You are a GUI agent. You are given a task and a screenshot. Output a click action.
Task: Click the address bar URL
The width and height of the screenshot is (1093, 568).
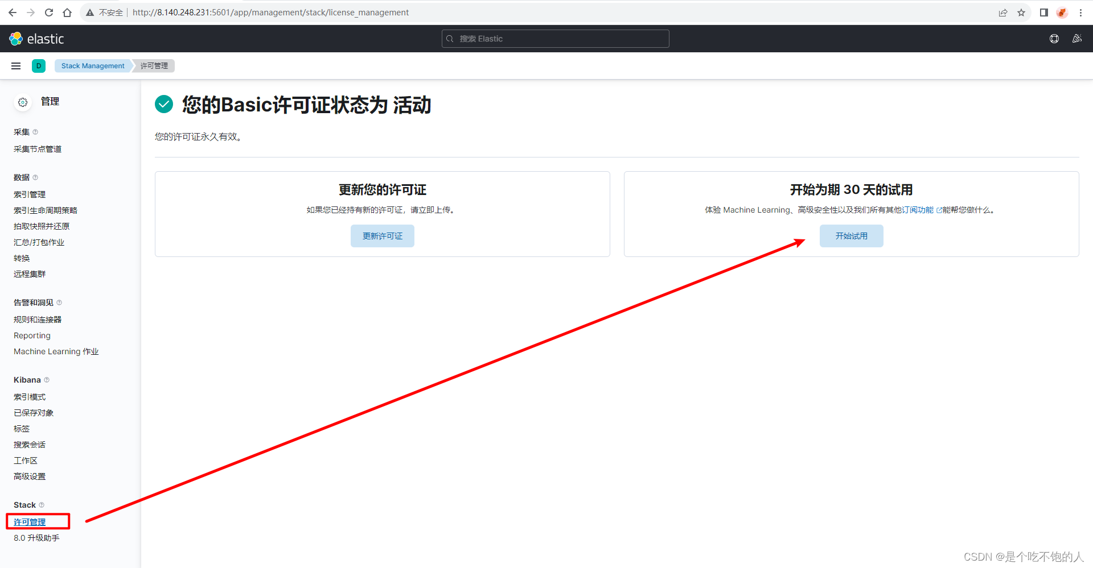[270, 13]
